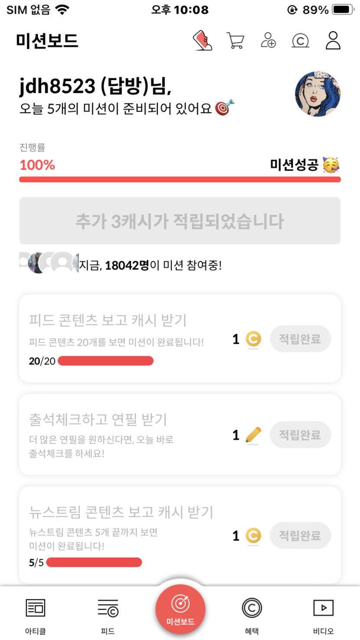The width and height of the screenshot is (360, 640).
Task: Tap the pencil icon in attendance mission
Action: (253, 435)
